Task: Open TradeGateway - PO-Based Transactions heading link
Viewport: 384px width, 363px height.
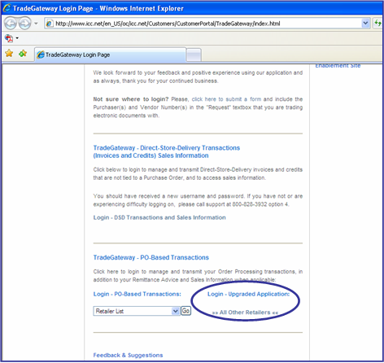Action: click(151, 257)
